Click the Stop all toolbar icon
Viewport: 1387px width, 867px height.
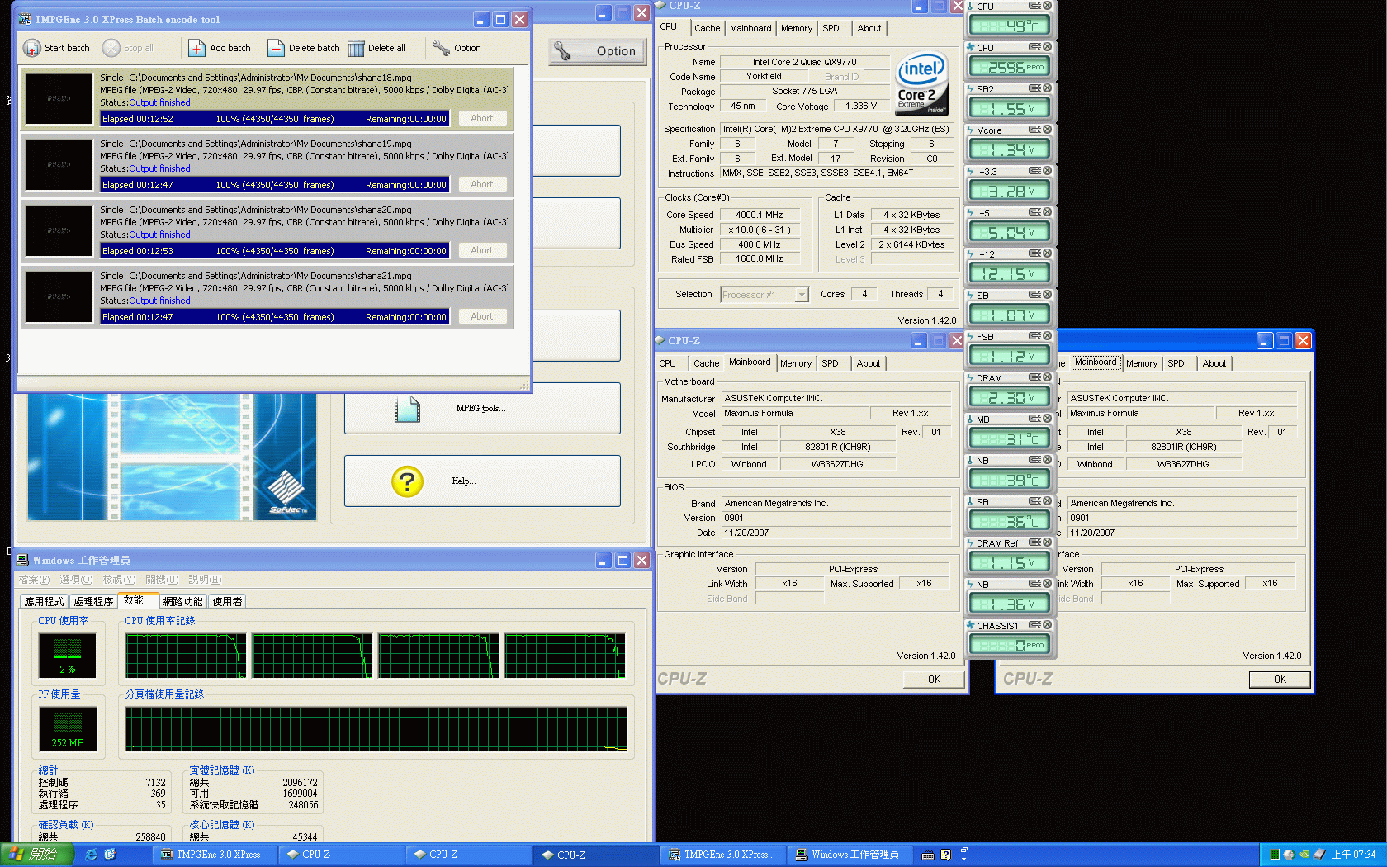pyautogui.click(x=111, y=48)
